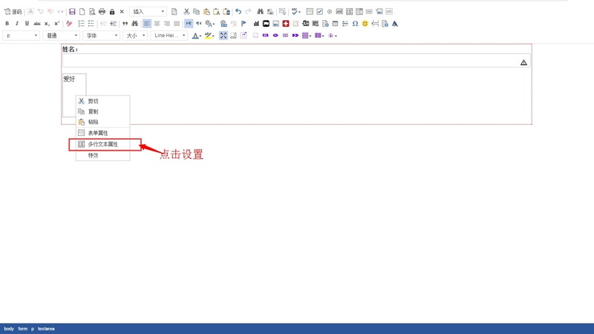This screenshot has width=594, height=334.
Task: Click textarea in the bottom element path
Action: (x=46, y=329)
